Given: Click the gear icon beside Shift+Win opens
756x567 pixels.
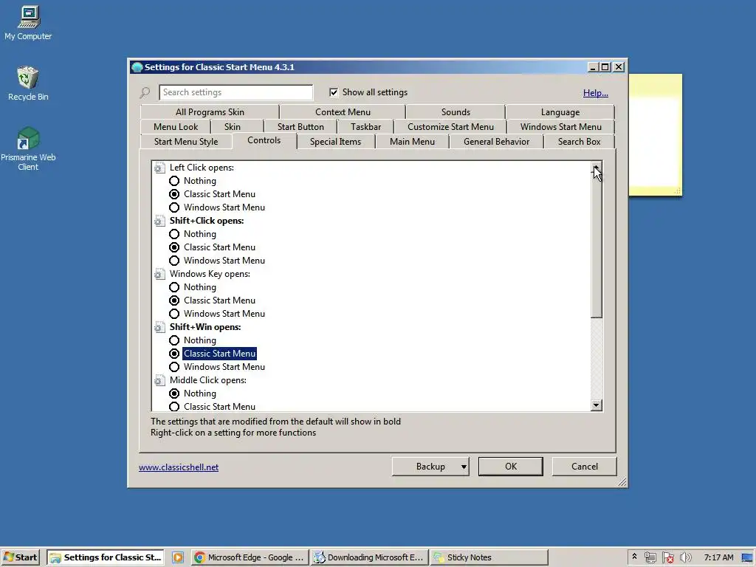Looking at the screenshot, I should click(159, 327).
